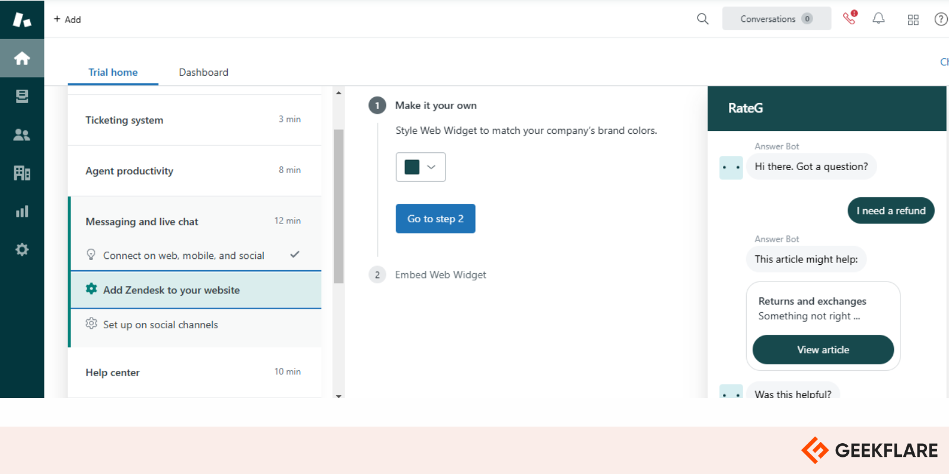This screenshot has width=949, height=474.
Task: Open the Reporting bar chart icon
Action: point(22,212)
